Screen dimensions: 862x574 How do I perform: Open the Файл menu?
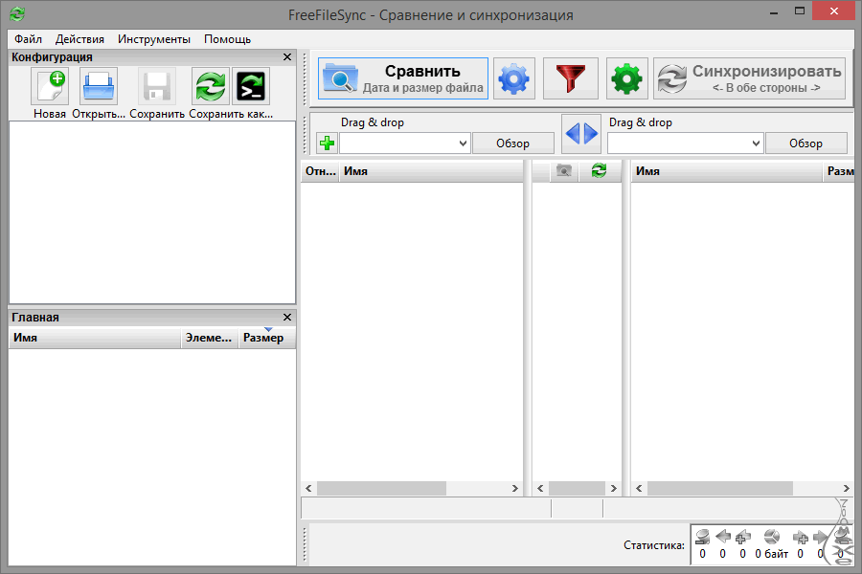click(x=28, y=39)
